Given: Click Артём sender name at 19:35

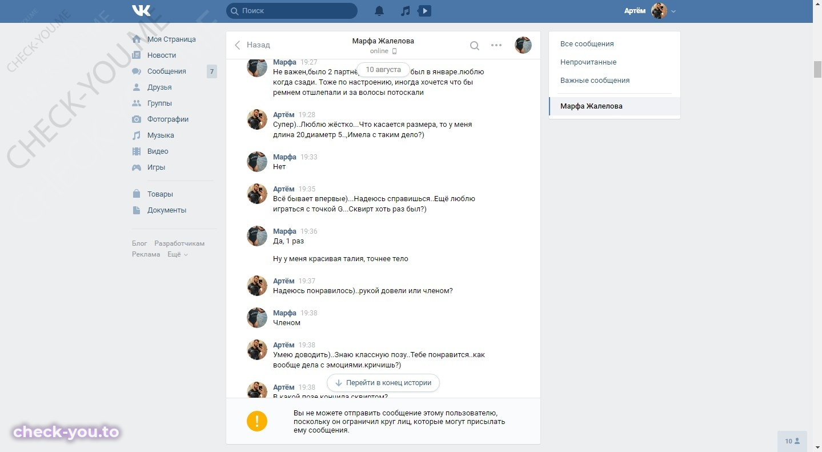Looking at the screenshot, I should (x=284, y=189).
